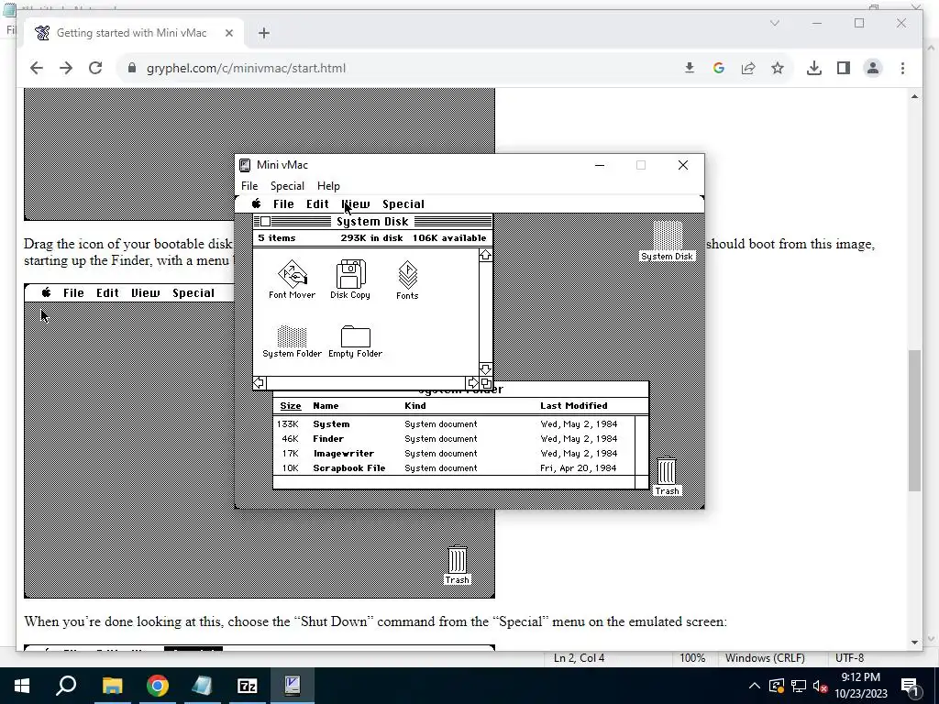Screen dimensions: 939x704
Task: Click the Chrome back arrow
Action: (x=37, y=68)
